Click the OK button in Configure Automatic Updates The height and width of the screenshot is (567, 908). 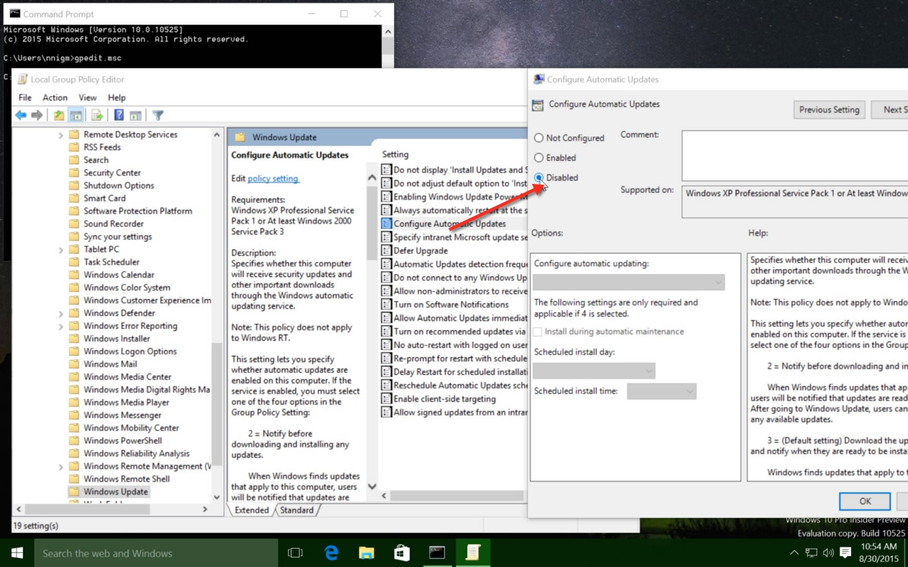pos(864,501)
